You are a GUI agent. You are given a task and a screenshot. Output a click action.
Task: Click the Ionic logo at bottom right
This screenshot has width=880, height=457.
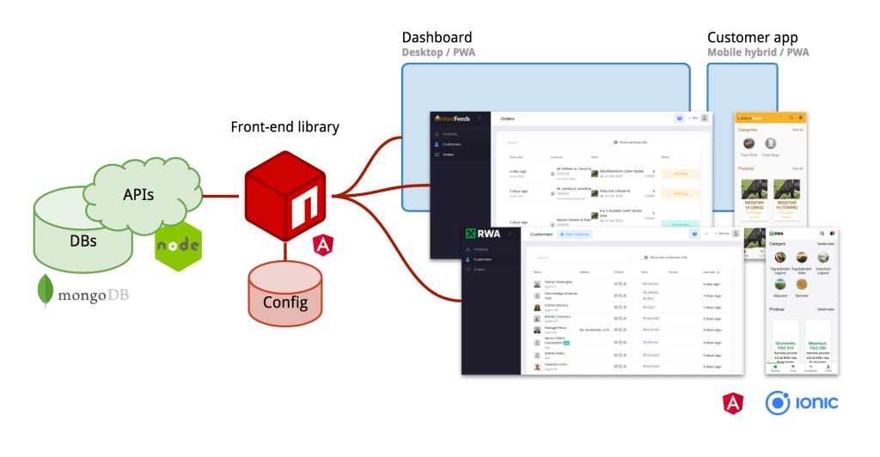[802, 402]
